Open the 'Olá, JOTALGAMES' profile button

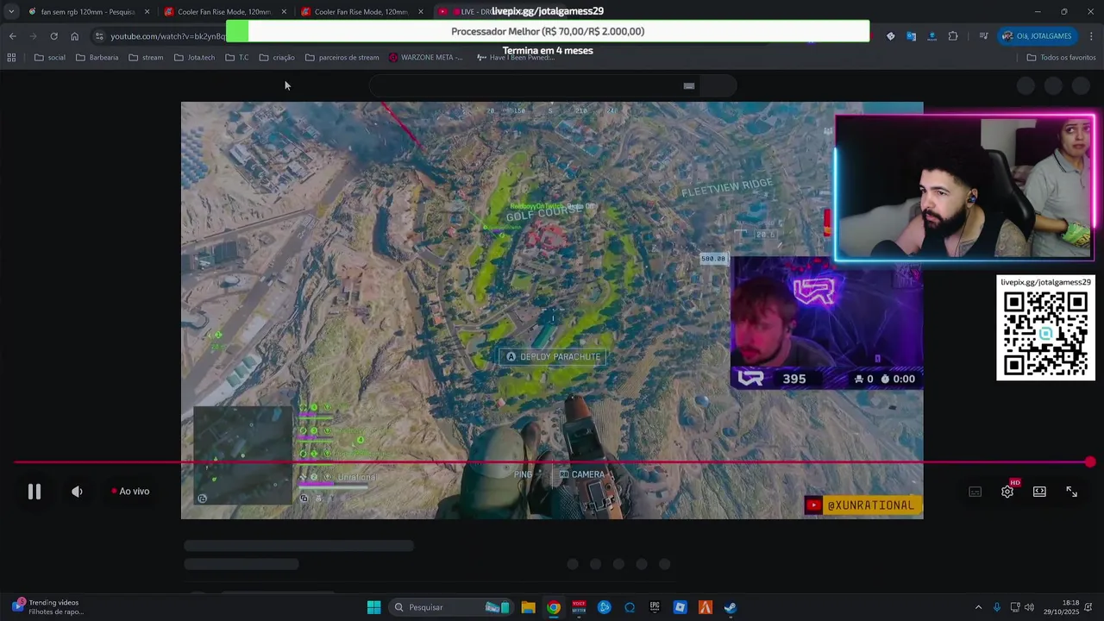(1037, 36)
